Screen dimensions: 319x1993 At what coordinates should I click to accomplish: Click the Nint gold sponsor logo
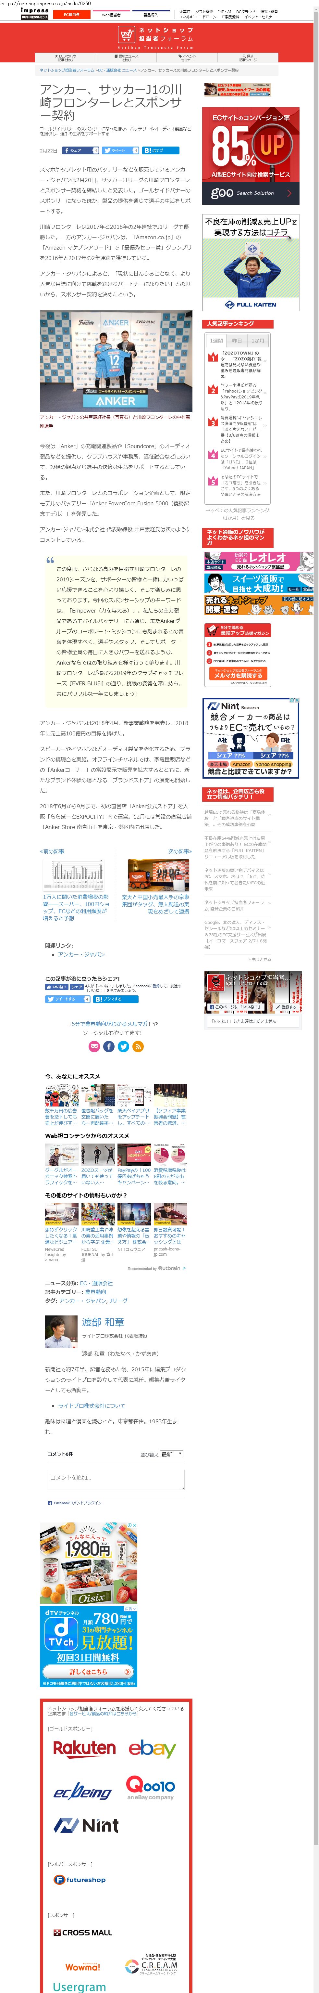pos(86,1826)
